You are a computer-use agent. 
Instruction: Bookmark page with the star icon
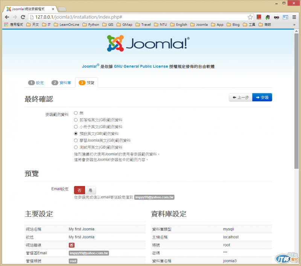[x=250, y=17]
